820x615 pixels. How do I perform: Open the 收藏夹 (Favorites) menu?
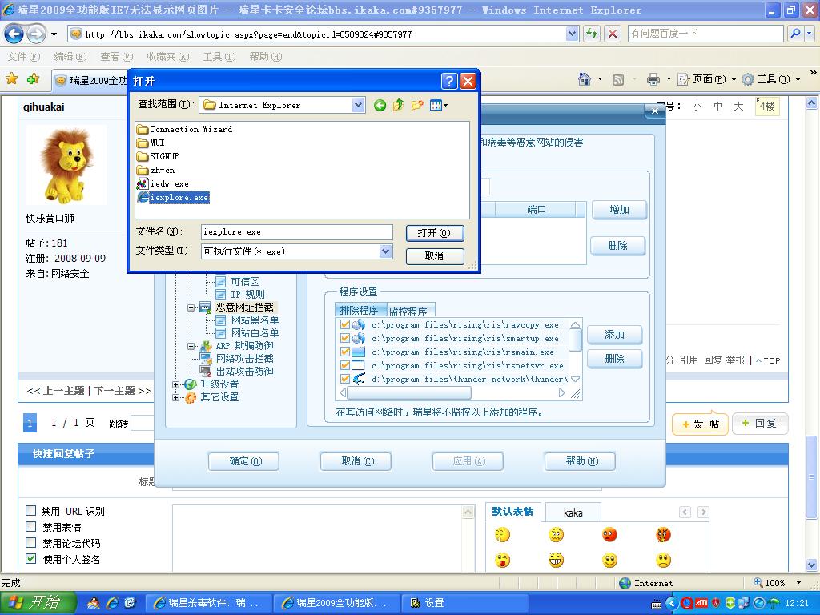click(x=168, y=57)
